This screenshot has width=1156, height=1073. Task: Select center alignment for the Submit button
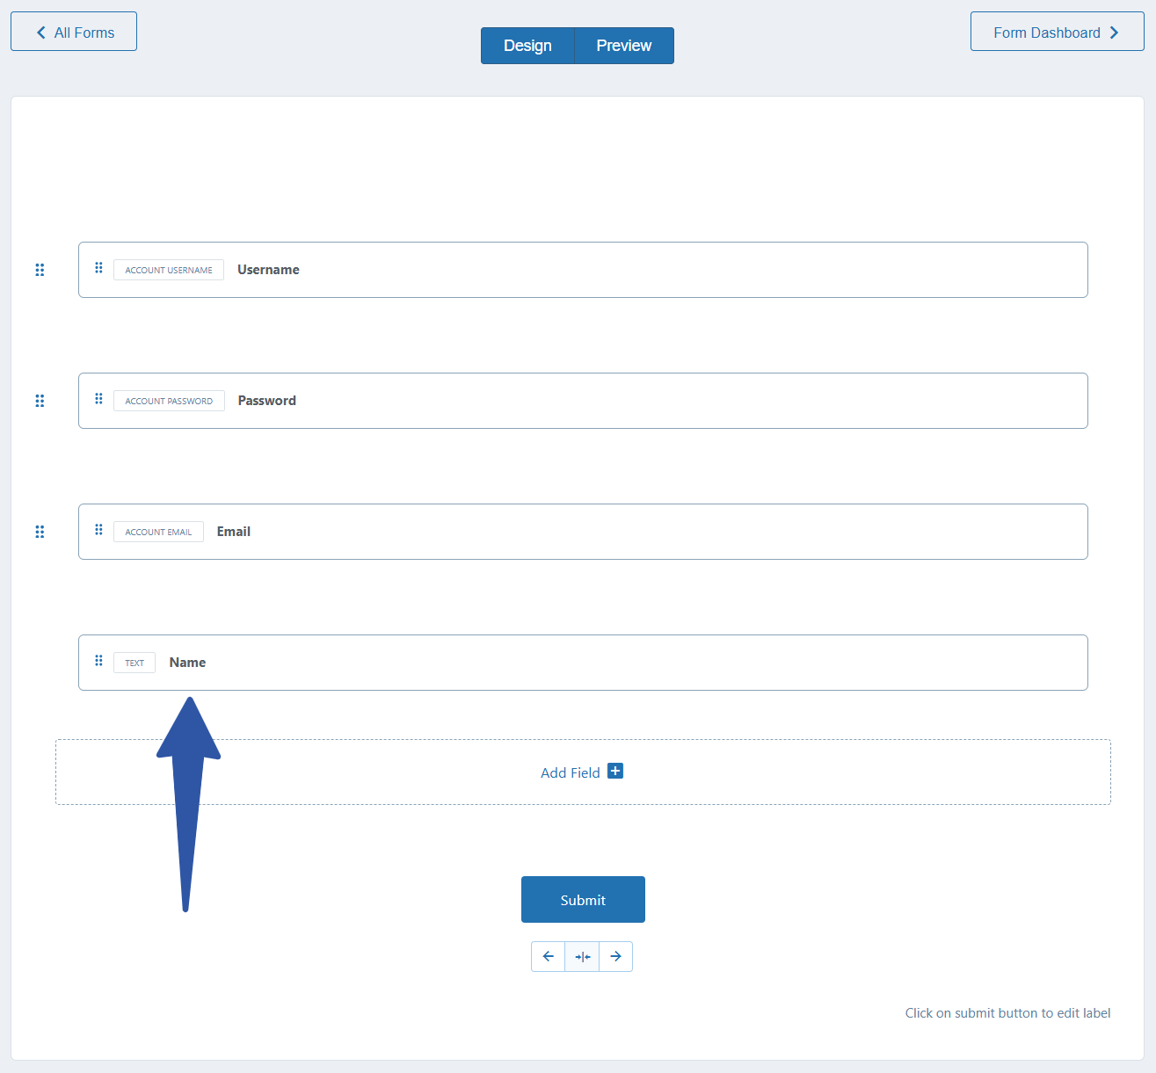click(582, 956)
